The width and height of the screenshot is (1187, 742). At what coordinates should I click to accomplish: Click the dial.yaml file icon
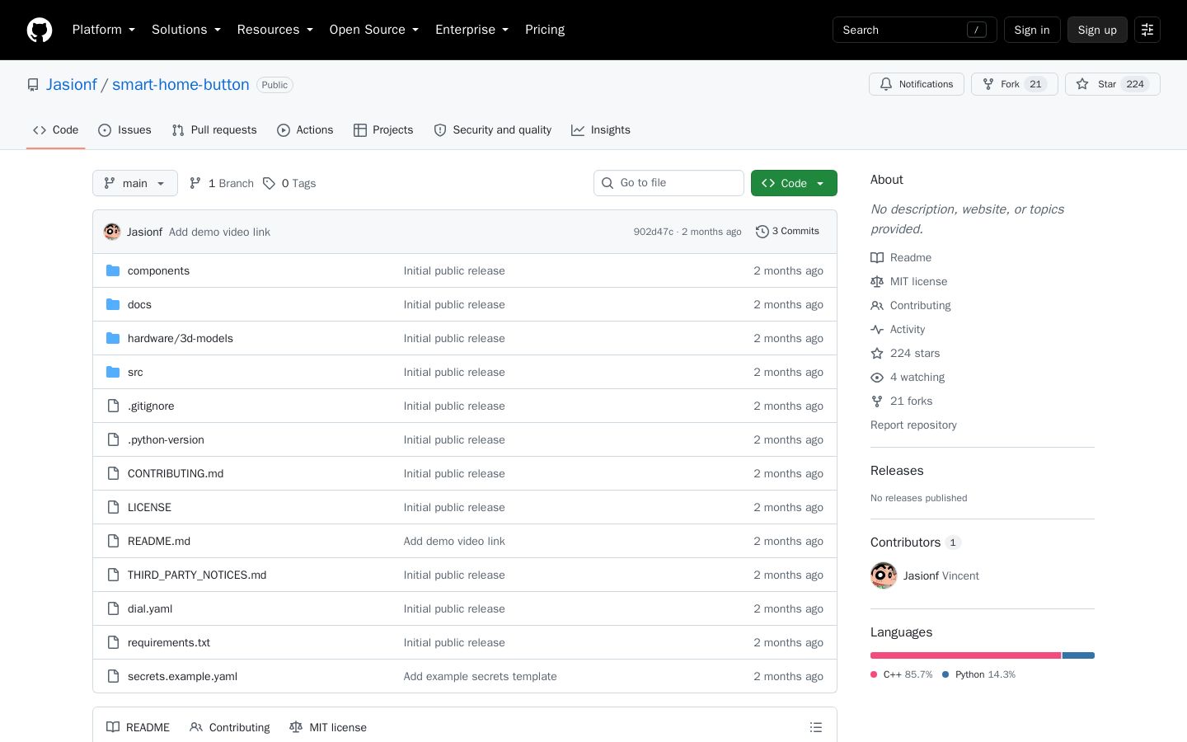[x=113, y=608]
